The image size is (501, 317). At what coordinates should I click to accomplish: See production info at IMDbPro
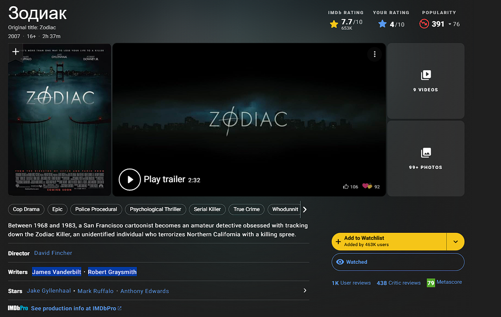pos(76,309)
